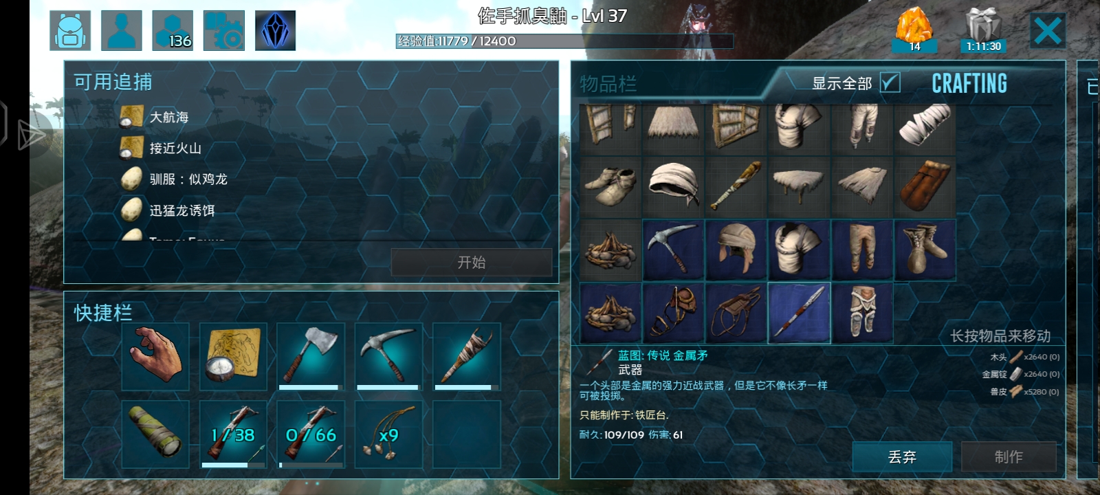Select the legendary metal spear blueprint slot
Image resolution: width=1100 pixels, height=495 pixels.
pyautogui.click(x=799, y=313)
